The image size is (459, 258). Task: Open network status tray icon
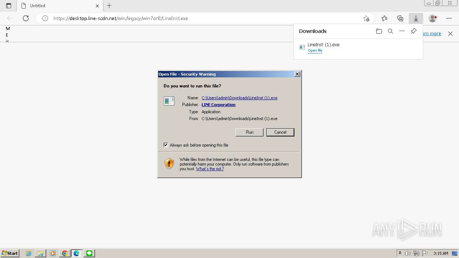[416, 253]
